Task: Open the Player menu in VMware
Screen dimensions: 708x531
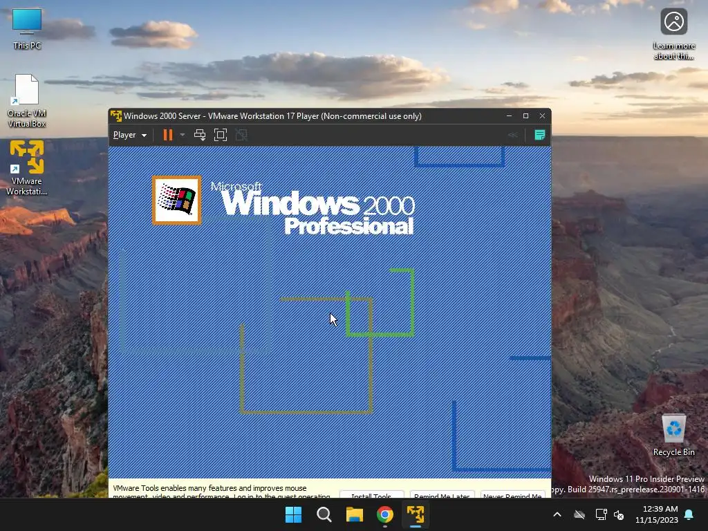Action: (x=129, y=135)
